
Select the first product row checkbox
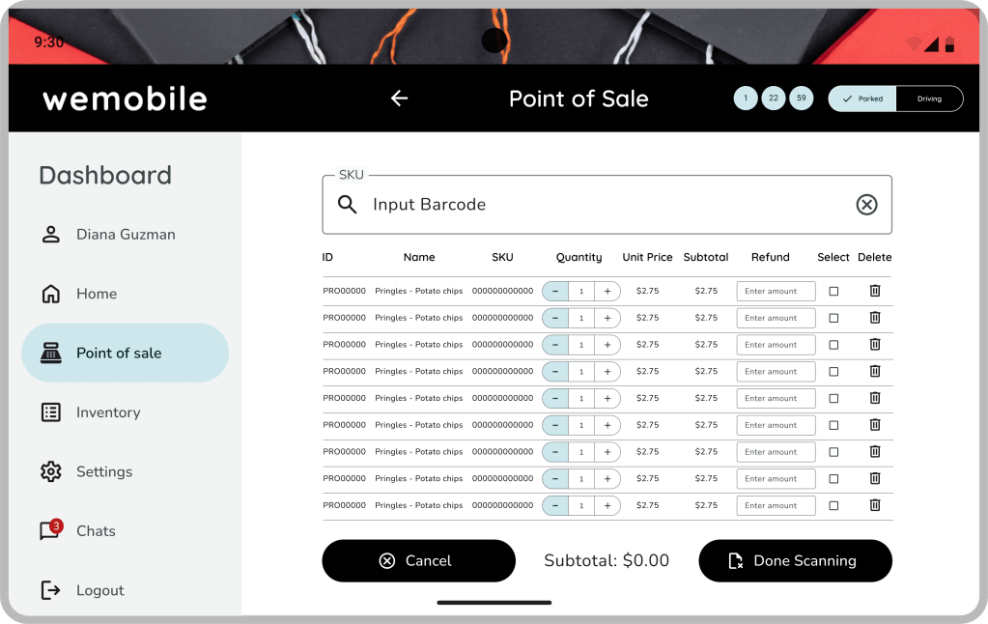click(x=833, y=291)
